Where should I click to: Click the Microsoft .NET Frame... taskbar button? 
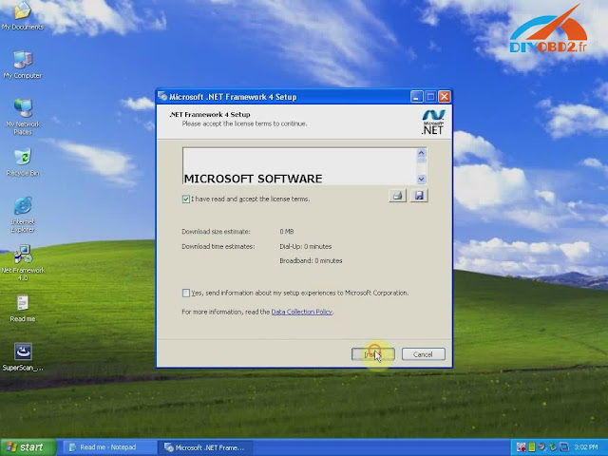205,447
